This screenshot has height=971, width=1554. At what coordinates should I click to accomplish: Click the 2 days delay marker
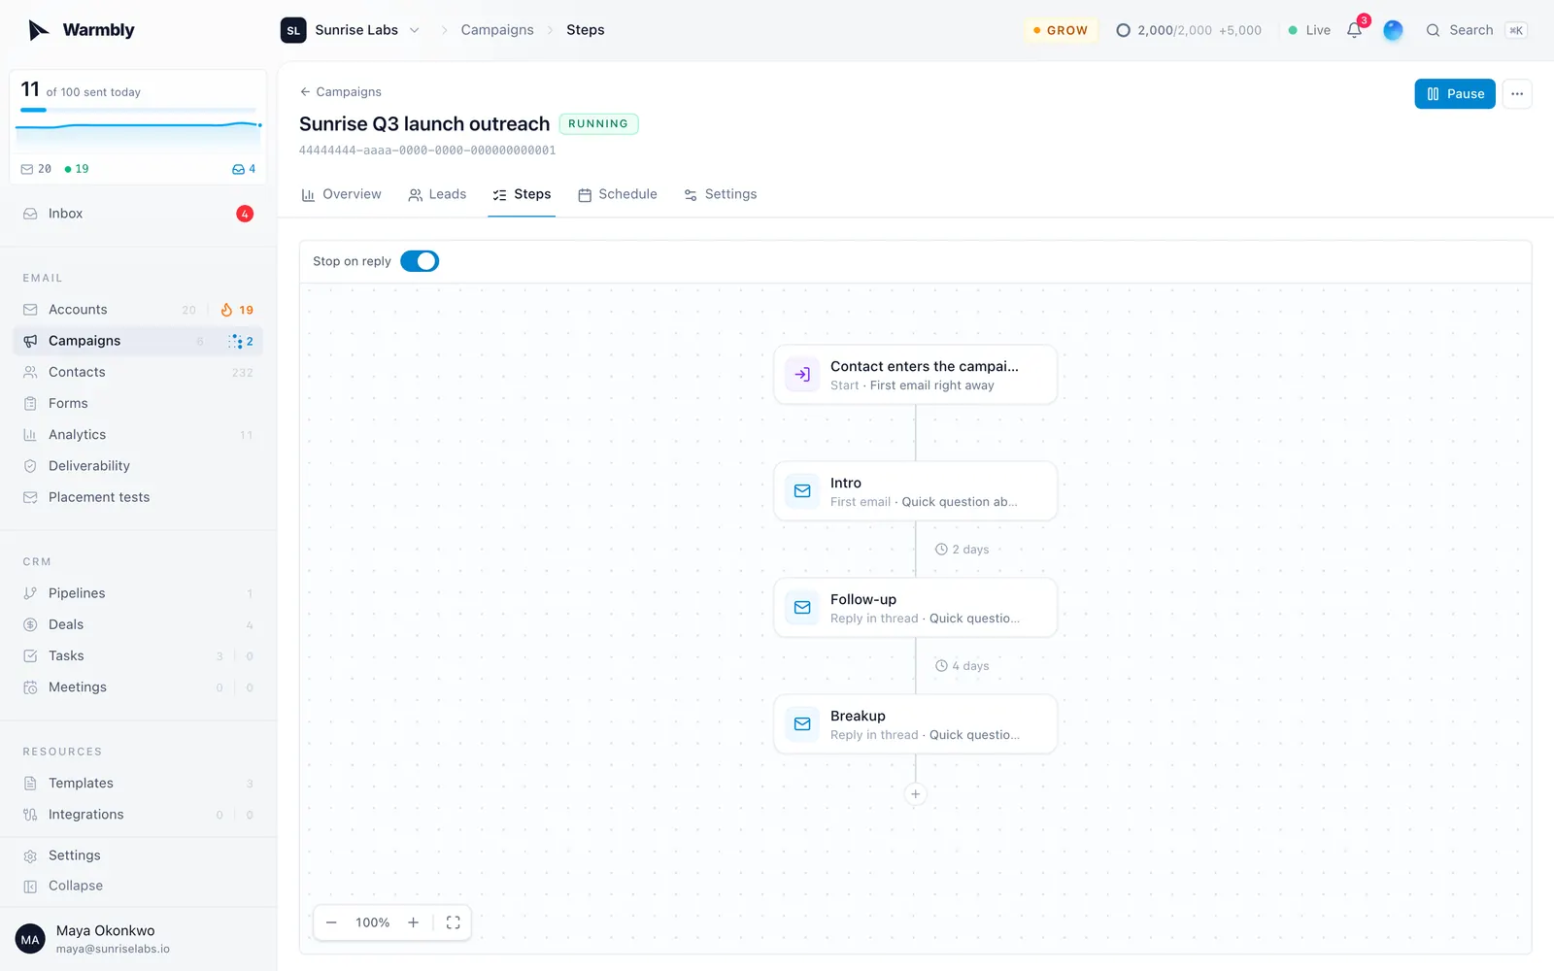click(x=963, y=550)
